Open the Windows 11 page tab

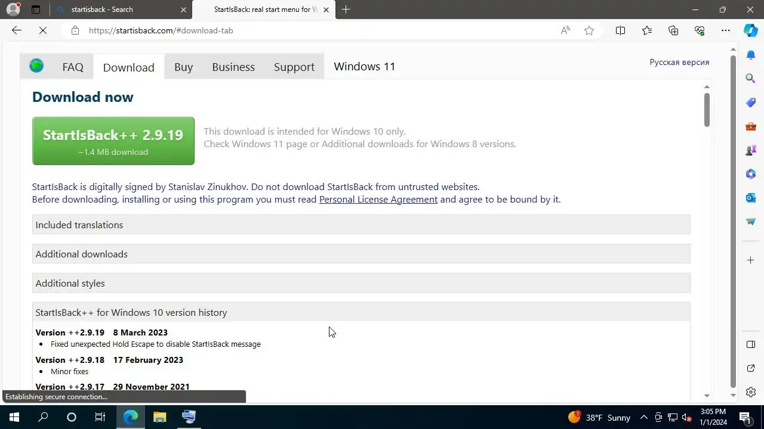point(365,66)
